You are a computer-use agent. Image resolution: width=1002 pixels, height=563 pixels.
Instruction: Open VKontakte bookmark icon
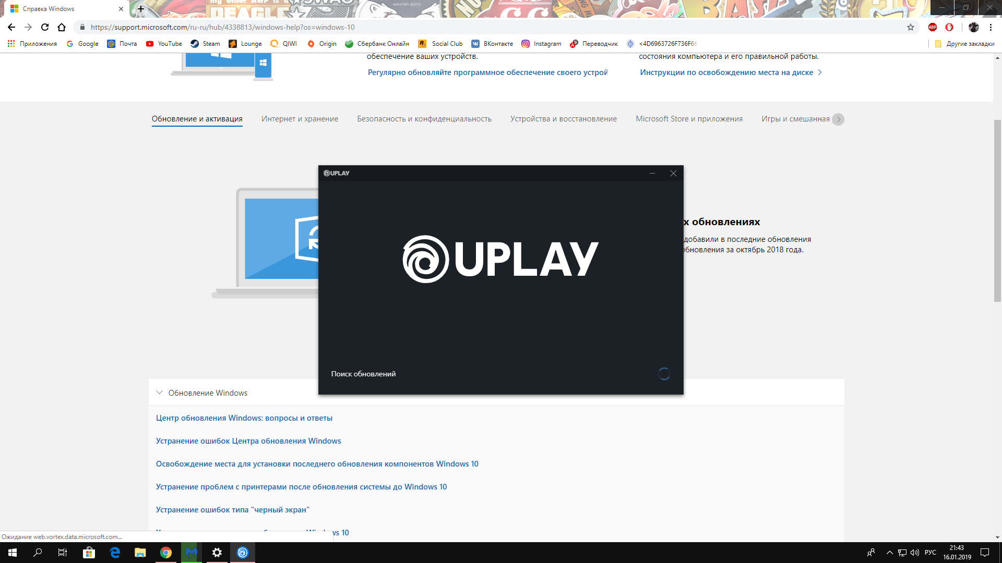coord(474,43)
